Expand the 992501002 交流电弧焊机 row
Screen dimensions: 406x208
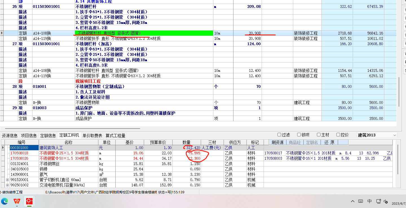(x=7, y=185)
